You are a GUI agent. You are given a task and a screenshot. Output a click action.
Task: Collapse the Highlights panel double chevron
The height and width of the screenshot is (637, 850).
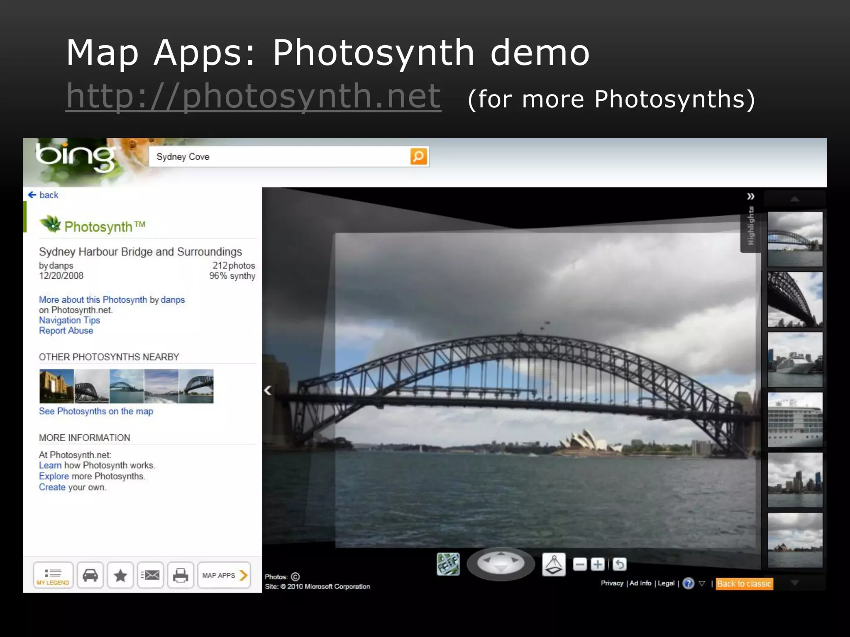[751, 196]
